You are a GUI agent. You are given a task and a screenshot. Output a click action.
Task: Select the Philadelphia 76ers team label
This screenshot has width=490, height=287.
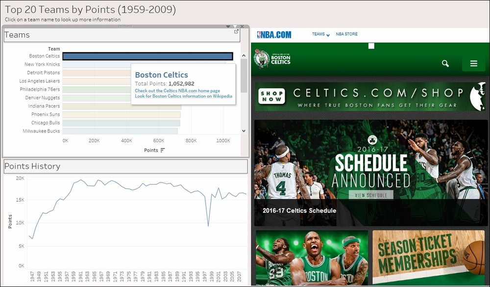coord(40,89)
